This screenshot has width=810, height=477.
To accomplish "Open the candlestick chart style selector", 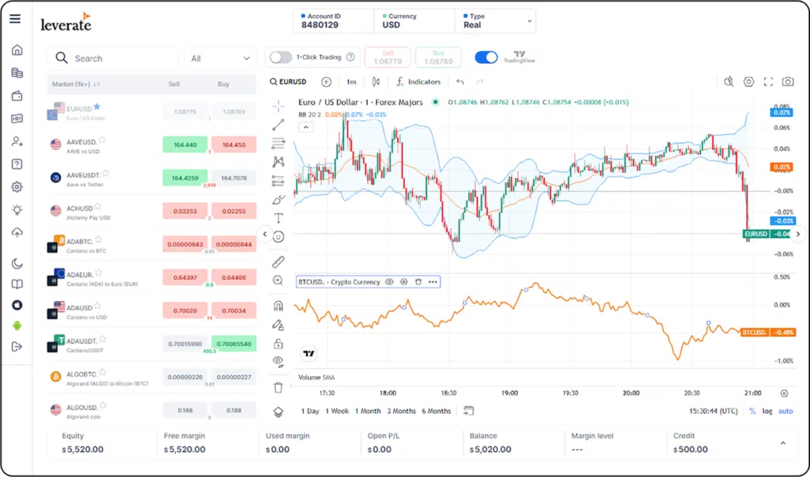I will [x=376, y=81].
